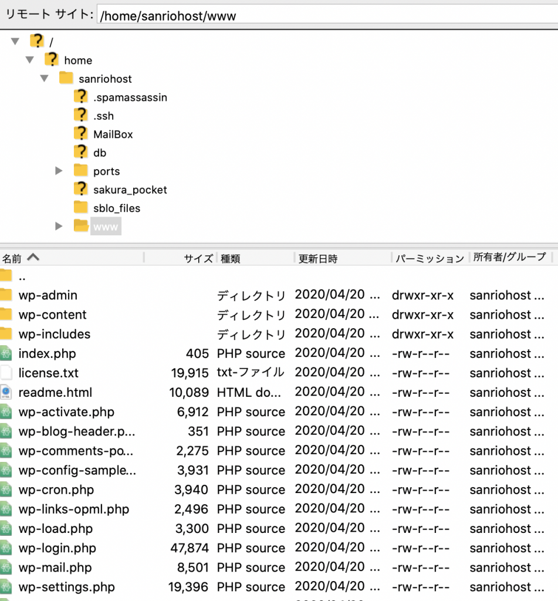Click the MailBox folder icon
The image size is (558, 601).
click(80, 134)
